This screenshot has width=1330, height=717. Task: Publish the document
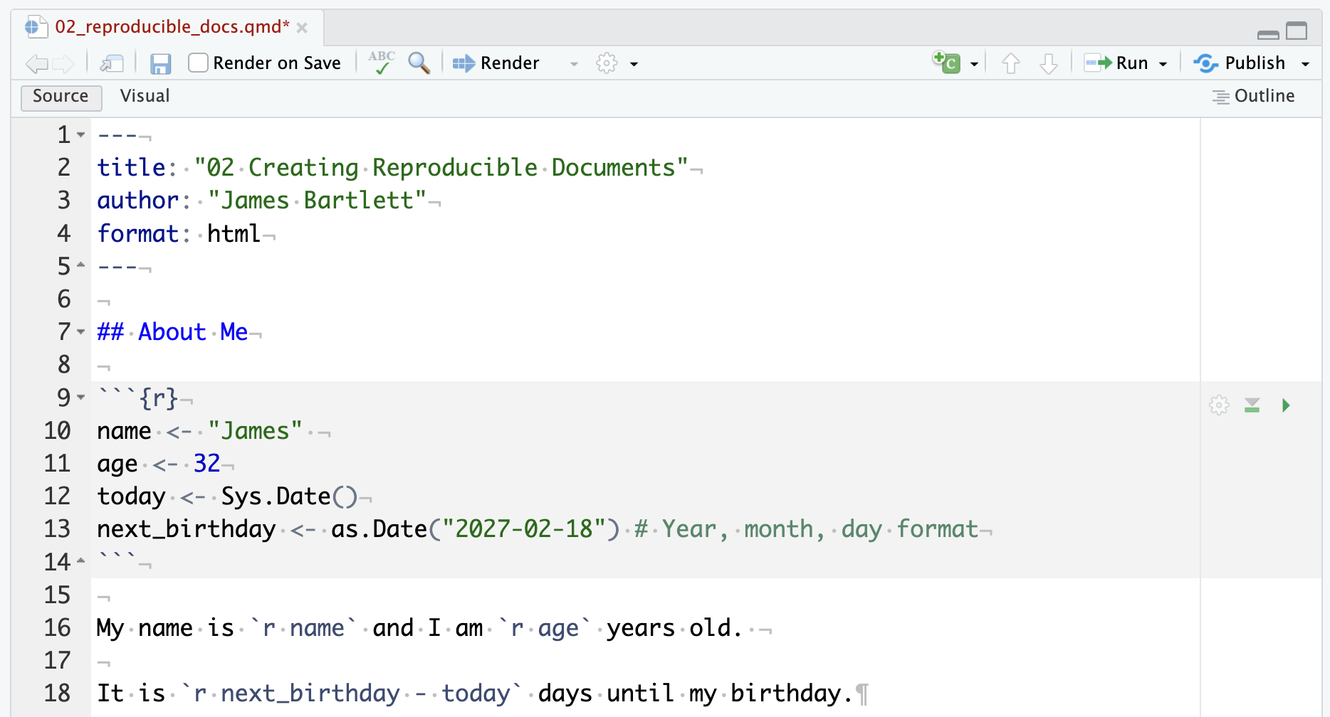coord(1240,63)
